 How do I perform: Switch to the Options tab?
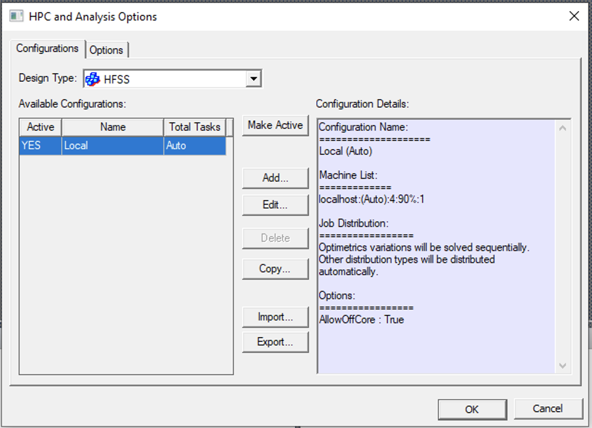106,50
